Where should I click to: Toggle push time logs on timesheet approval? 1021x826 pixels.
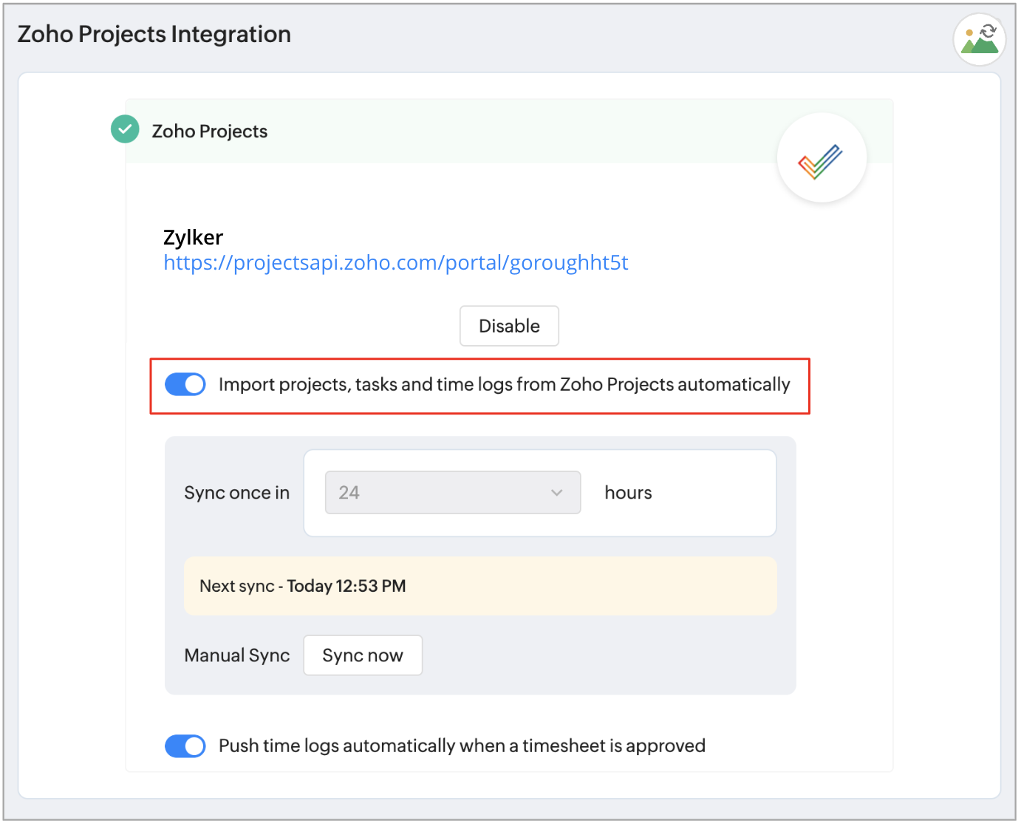coord(185,746)
